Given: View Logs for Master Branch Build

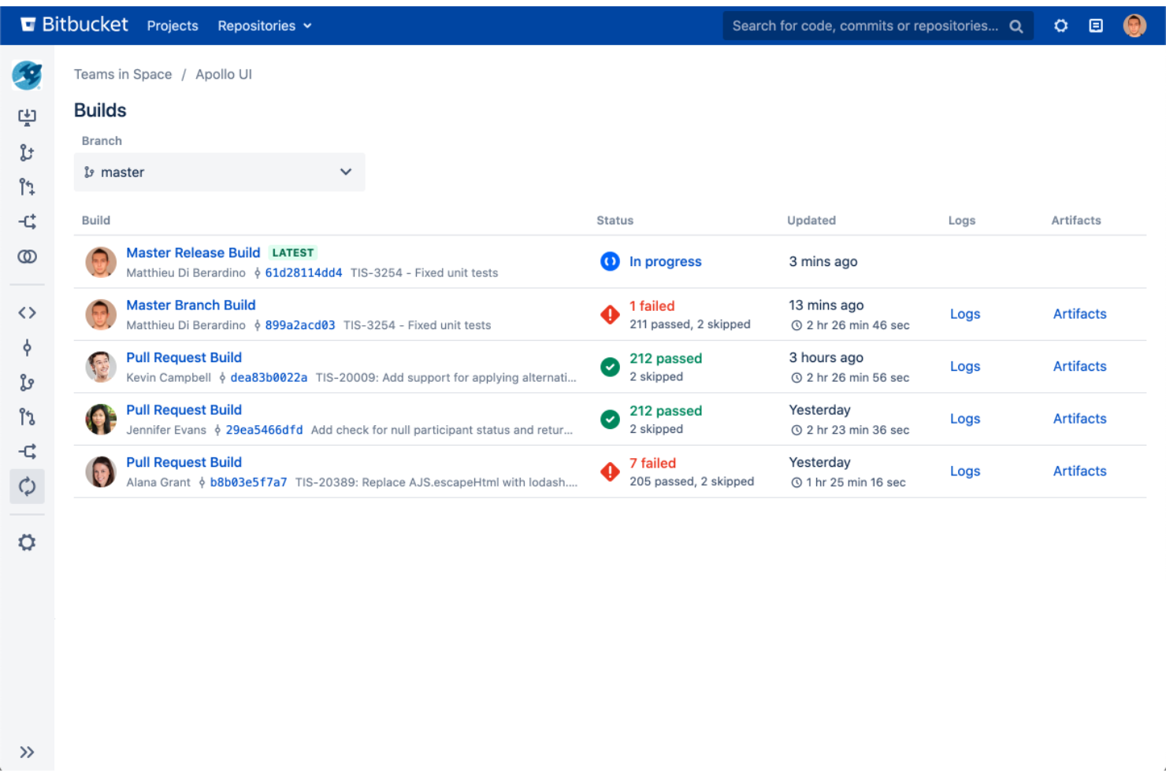Looking at the screenshot, I should [x=965, y=314].
